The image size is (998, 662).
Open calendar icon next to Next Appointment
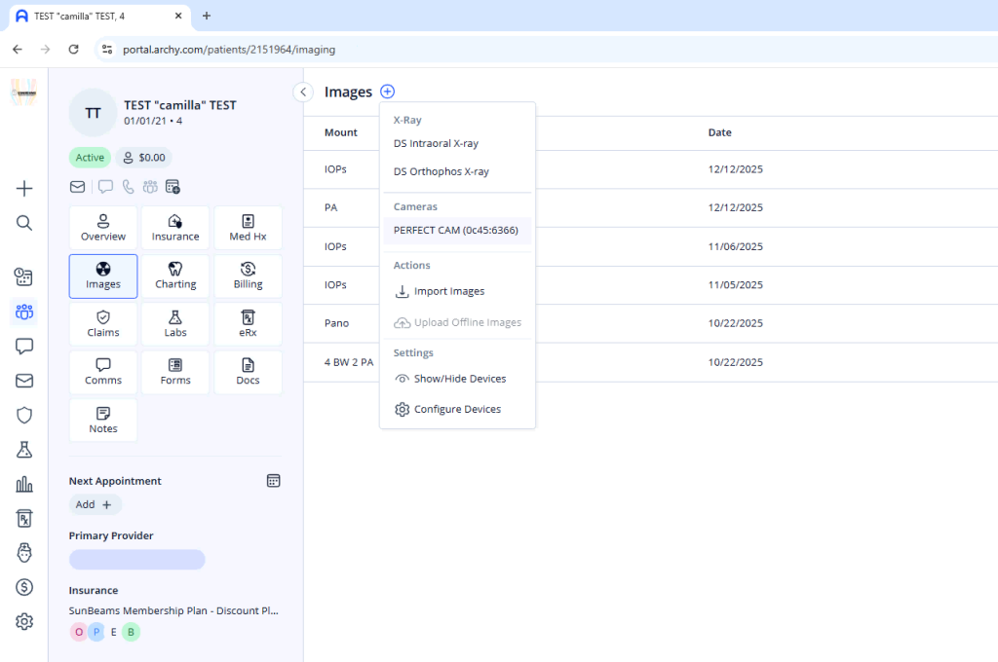273,481
